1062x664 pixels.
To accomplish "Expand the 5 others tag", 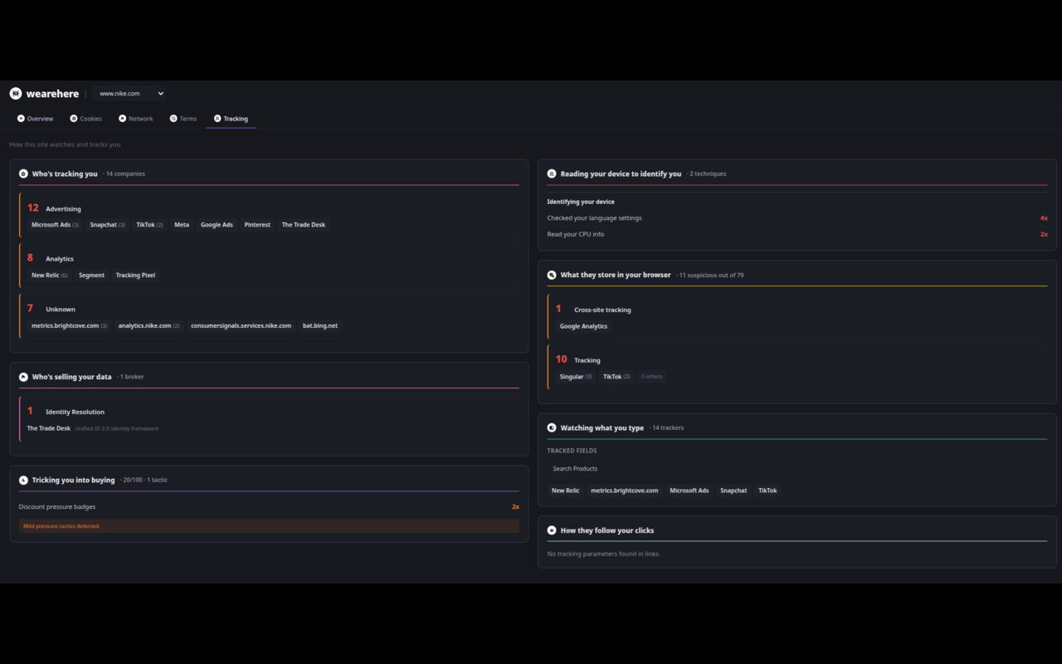I will 652,377.
